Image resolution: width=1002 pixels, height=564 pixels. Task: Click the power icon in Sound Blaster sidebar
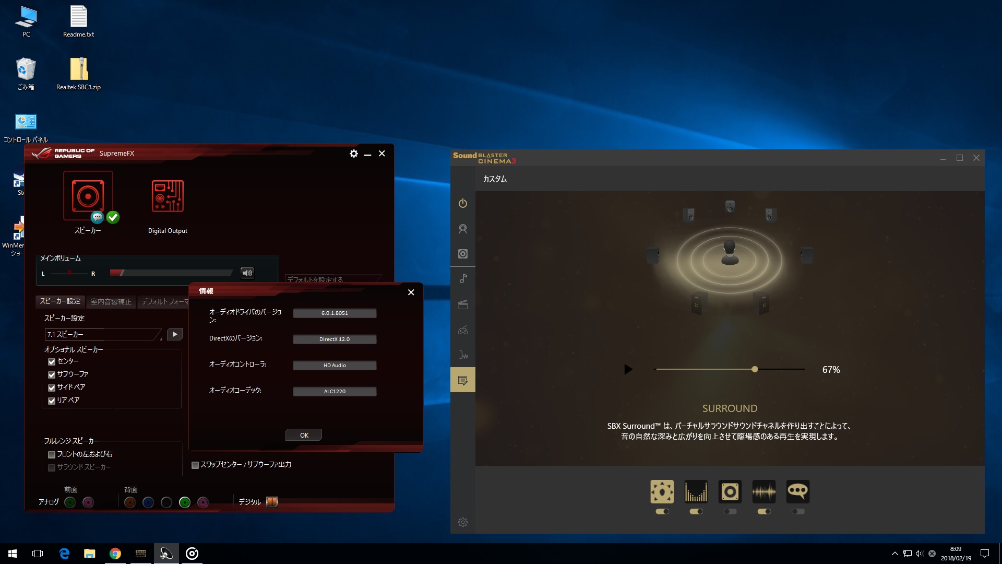[x=462, y=203]
